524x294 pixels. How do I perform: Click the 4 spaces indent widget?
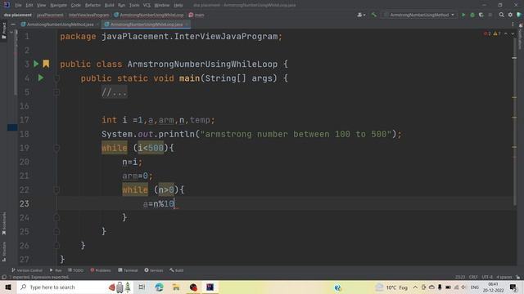pyautogui.click(x=504, y=278)
